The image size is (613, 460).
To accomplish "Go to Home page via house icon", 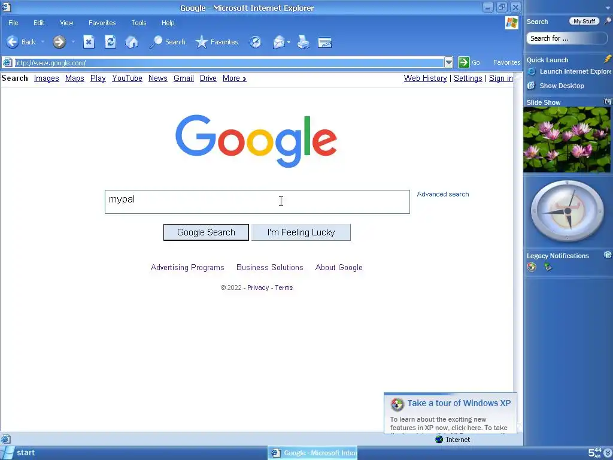I will 132,42.
